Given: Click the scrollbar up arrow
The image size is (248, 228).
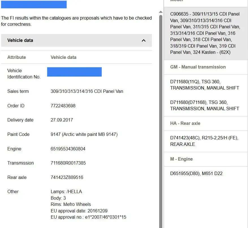Looking at the screenshot, I should tap(161, 12).
